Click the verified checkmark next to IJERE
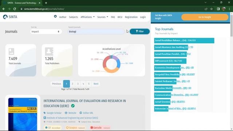Screen dimensions: 233x131 click(x=73, y=106)
